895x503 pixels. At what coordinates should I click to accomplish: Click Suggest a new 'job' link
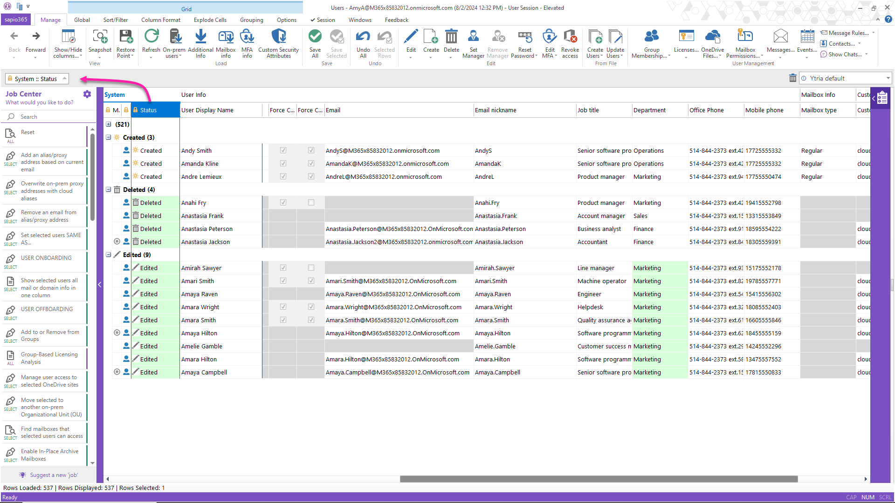click(54, 475)
